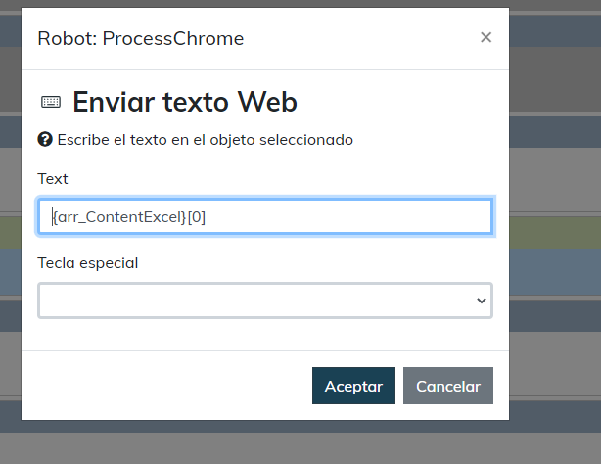601x464 pixels.
Task: Open the Tecla especial dropdown
Action: (264, 301)
